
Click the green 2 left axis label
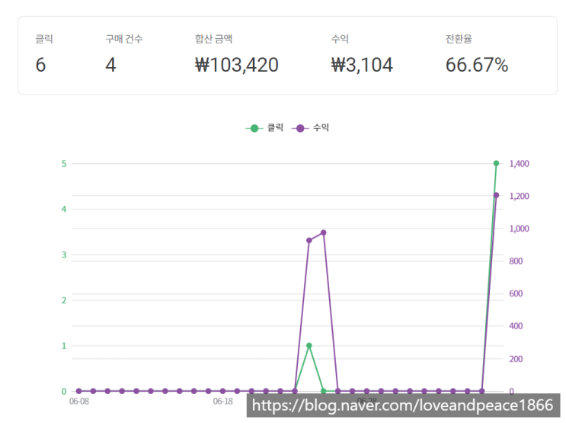point(64,300)
